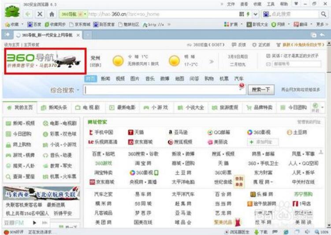Screen dimensions: 331x235
Task: Select the 新闻 search tab
Action: click(105, 79)
